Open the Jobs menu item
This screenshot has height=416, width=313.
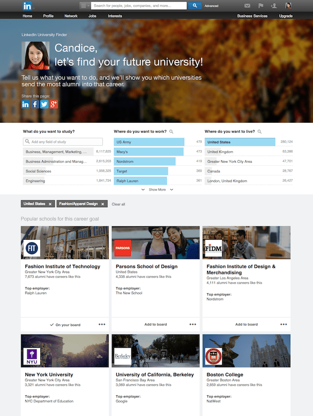92,16
